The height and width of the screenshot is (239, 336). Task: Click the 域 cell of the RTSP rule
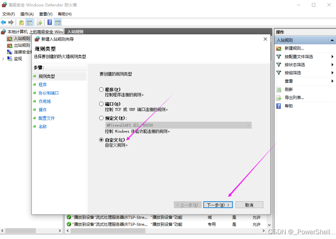click(210, 217)
